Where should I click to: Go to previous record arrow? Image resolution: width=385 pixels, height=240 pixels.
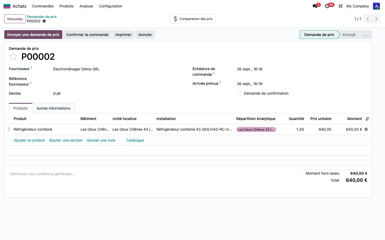(x=368, y=19)
